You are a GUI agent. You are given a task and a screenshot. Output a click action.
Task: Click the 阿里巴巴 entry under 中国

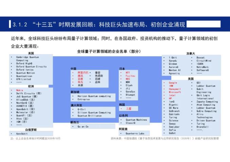[83, 73]
